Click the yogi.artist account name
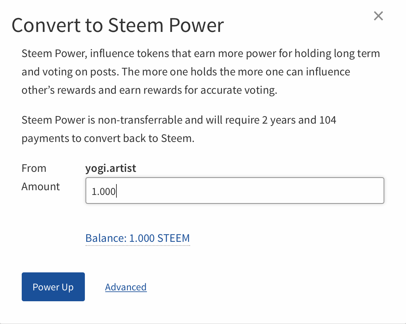 (111, 168)
